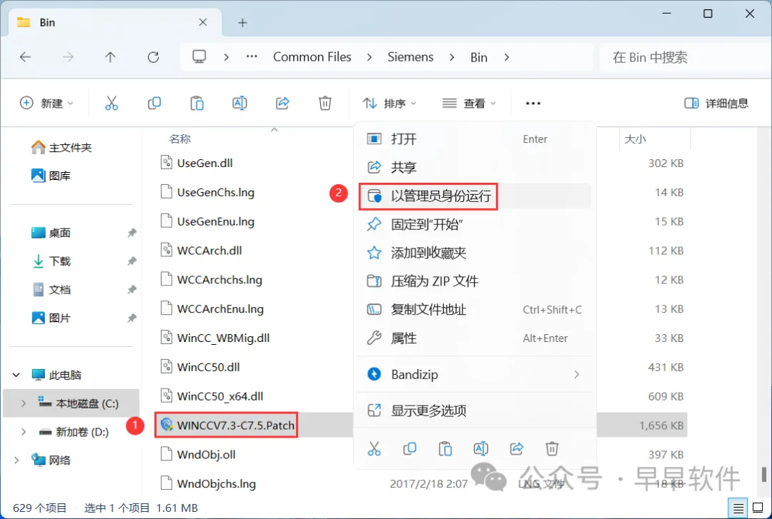Screen dimensions: 772x519
Task: Click the Rename icon in the toolbar
Action: (x=239, y=104)
